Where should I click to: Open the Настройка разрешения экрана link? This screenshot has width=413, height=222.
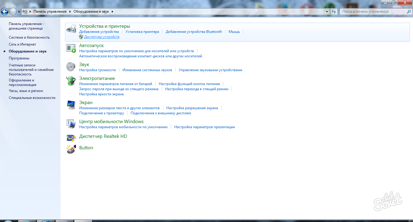click(x=192, y=108)
